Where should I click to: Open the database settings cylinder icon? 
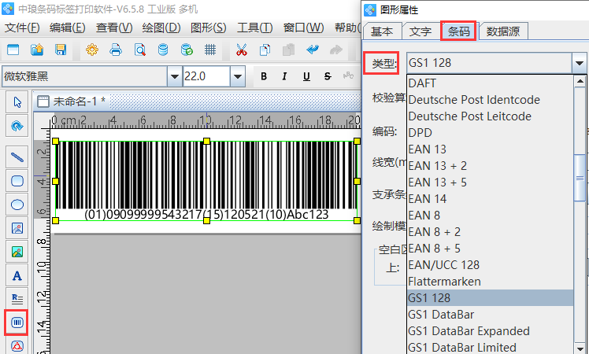(x=163, y=50)
